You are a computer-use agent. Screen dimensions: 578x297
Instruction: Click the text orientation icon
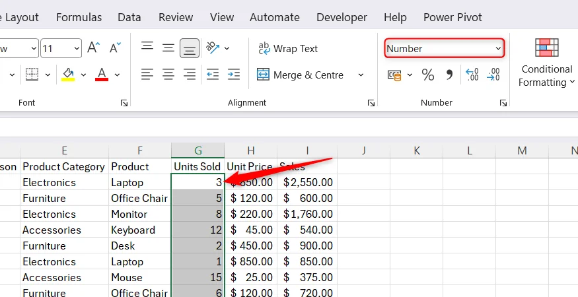click(x=213, y=48)
